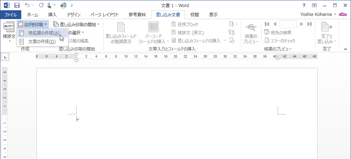Click the Undo arrow icon
The height and width of the screenshot is (159, 351).
coord(27,5)
